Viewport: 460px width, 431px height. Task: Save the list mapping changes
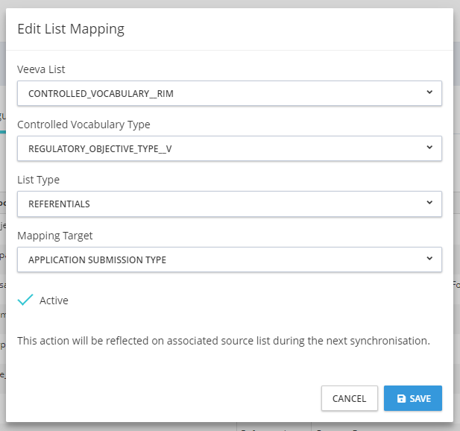[x=413, y=398]
